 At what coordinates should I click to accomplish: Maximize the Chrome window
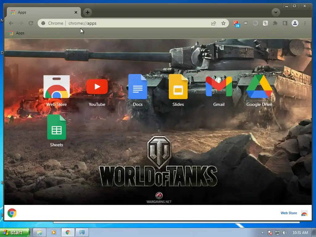coord(294,6)
